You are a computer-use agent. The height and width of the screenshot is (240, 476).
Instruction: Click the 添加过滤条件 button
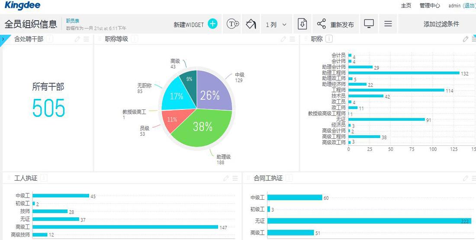(441, 24)
